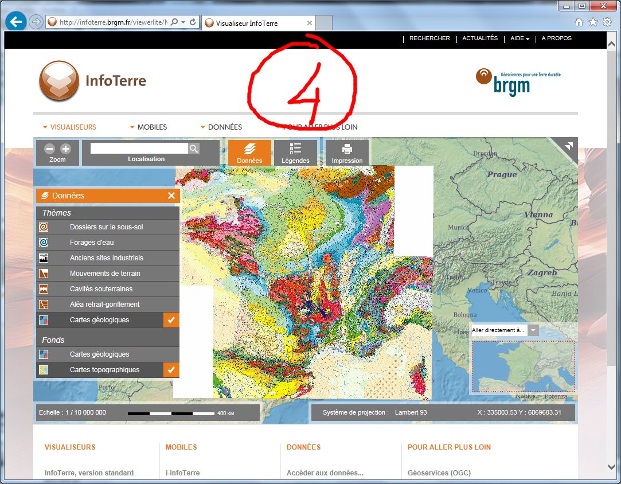The image size is (621, 484).
Task: Expand the AIDE dropdown in top bar
Action: [x=520, y=38]
